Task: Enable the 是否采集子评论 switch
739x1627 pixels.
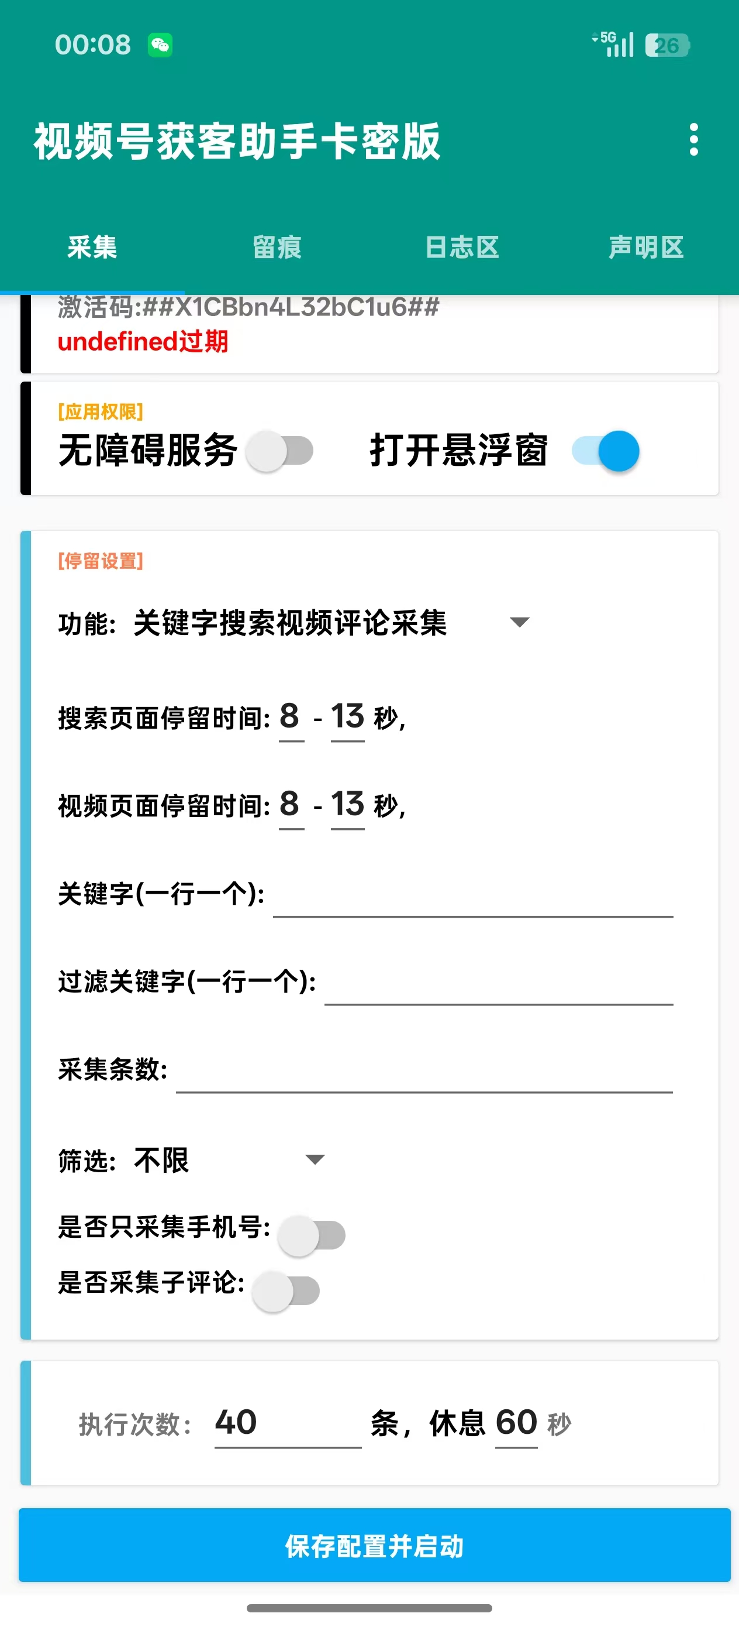Action: 286,1291
